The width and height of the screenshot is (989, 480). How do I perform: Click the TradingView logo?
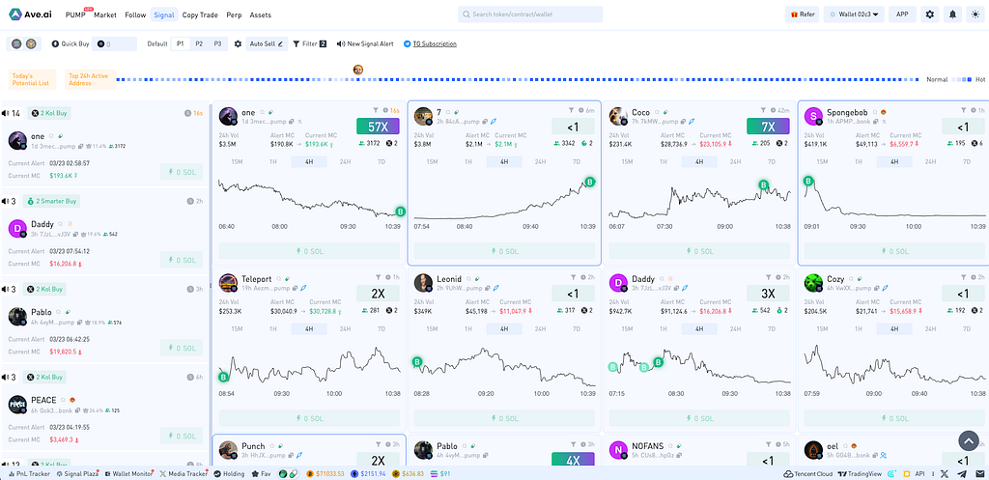pyautogui.click(x=860, y=473)
